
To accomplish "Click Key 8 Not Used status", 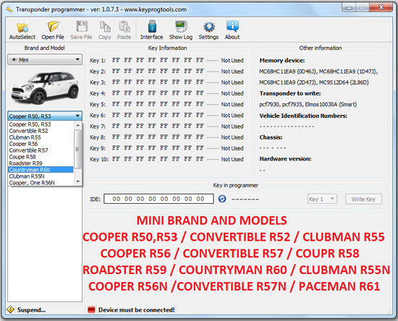I will coord(232,137).
